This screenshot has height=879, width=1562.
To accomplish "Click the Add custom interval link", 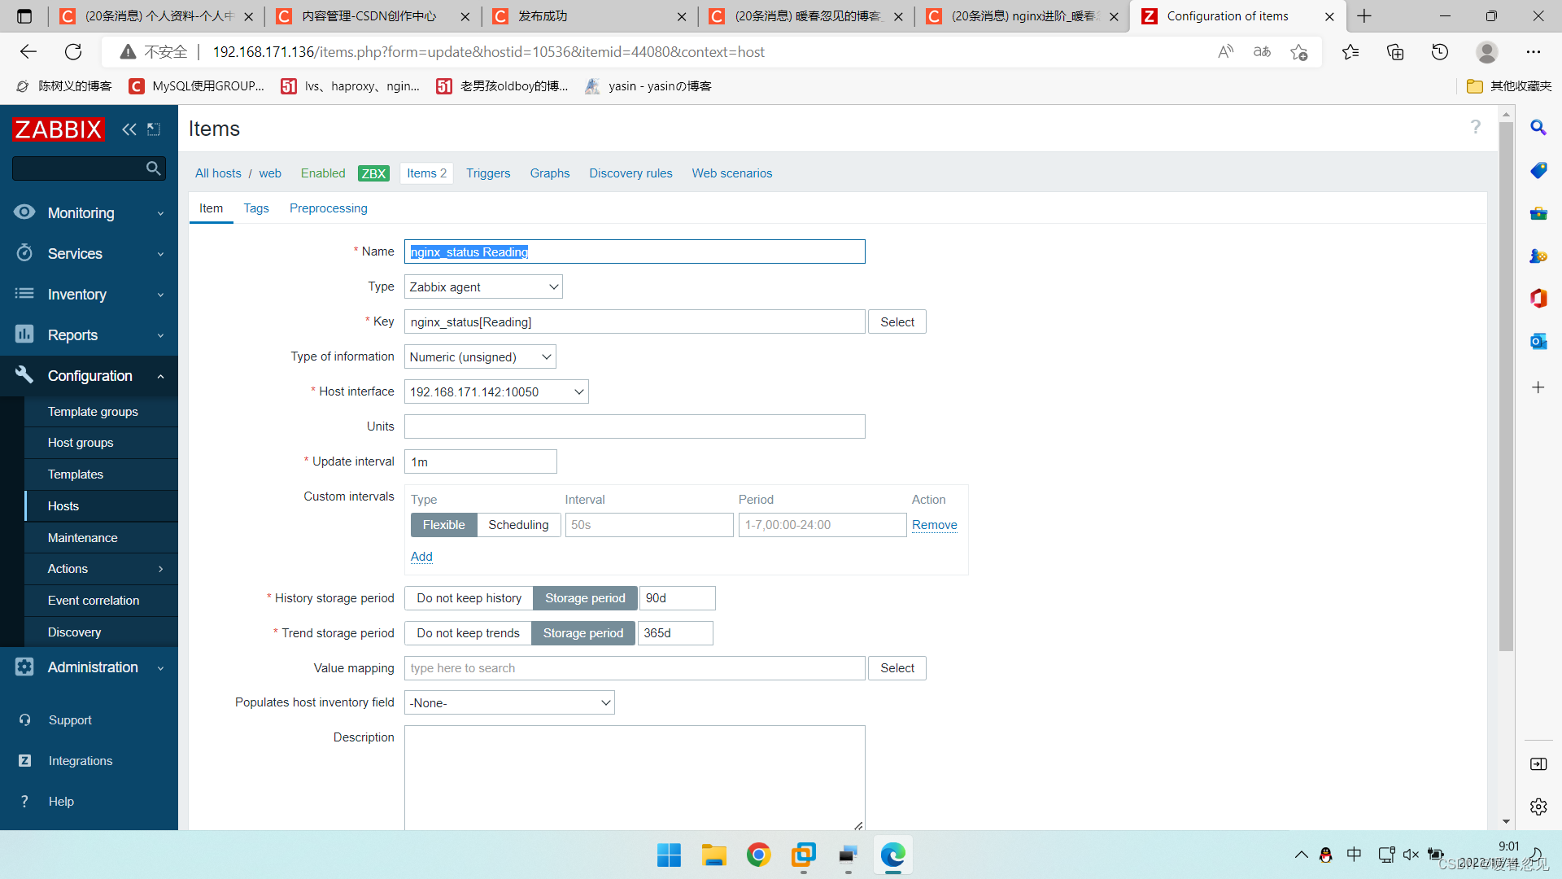I will pos(423,556).
